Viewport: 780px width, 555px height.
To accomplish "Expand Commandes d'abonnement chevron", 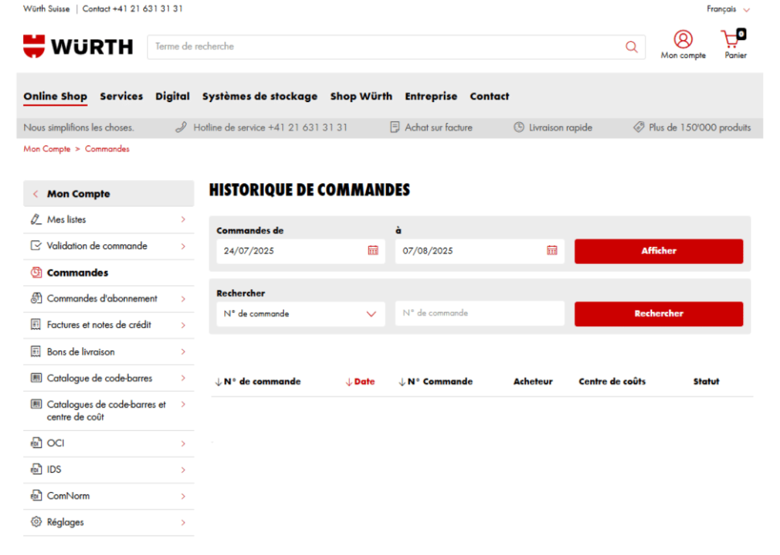I will point(183,299).
